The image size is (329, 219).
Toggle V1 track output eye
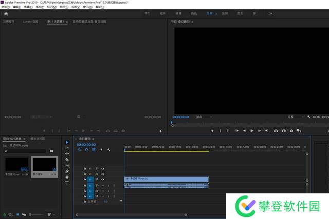pyautogui.click(x=102, y=180)
